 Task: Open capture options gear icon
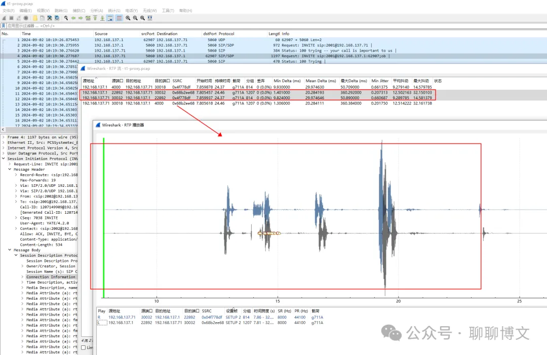point(26,18)
